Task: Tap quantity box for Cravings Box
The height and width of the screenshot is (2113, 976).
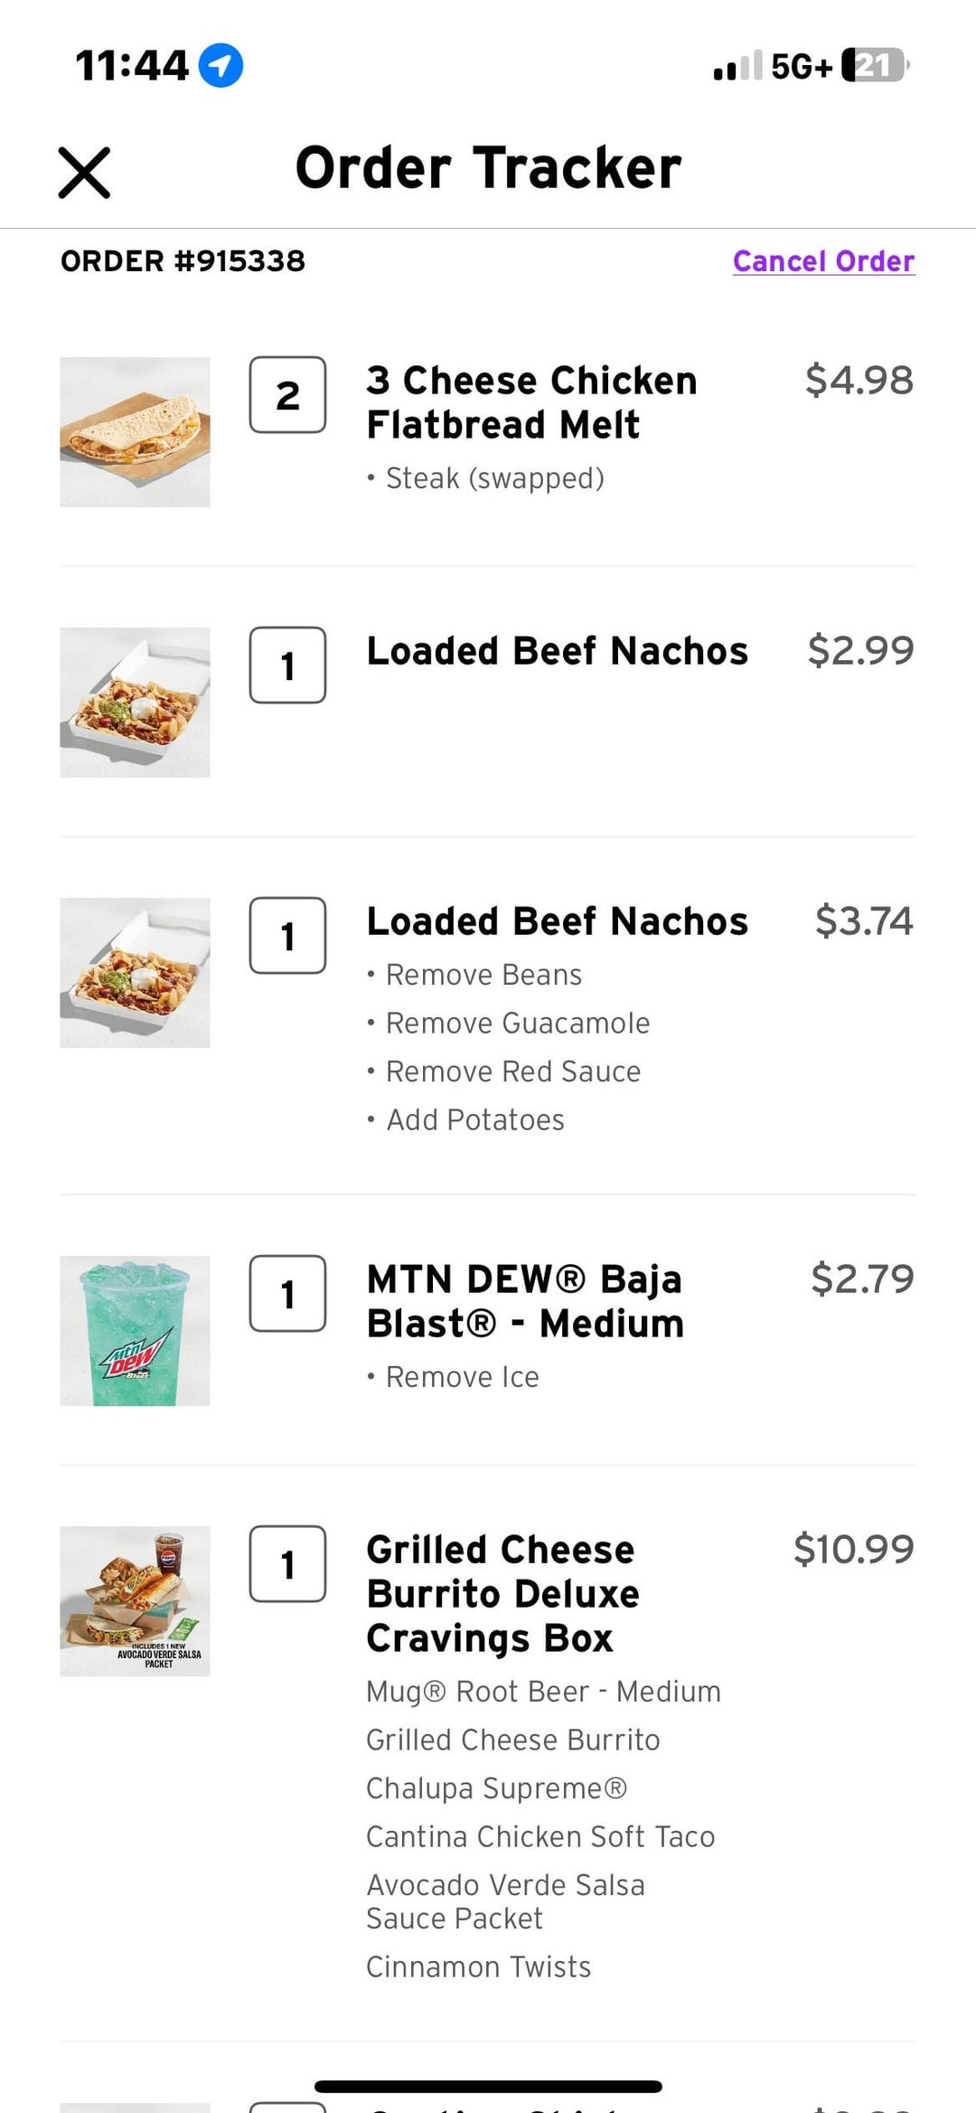Action: point(287,1564)
